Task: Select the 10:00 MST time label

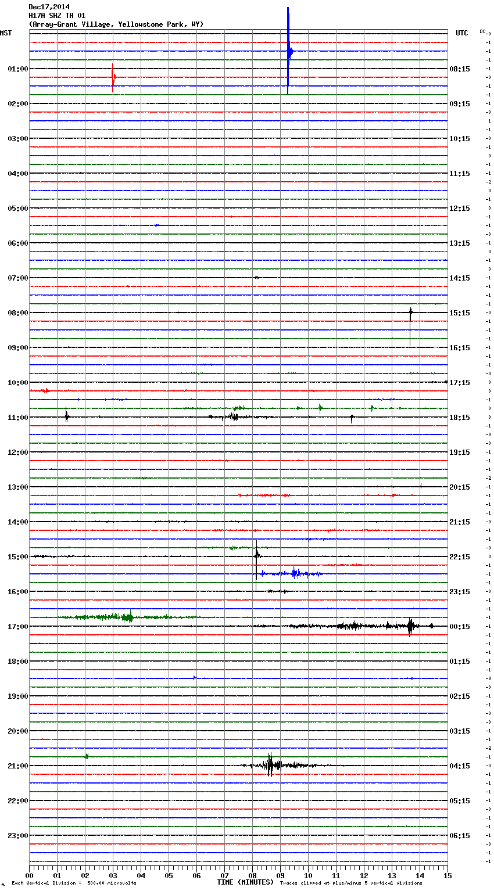Action: point(17,383)
